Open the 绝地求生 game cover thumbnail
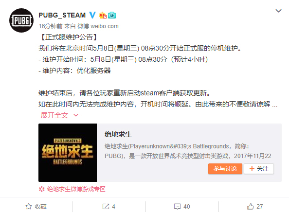The image size is (289, 214). (68, 153)
